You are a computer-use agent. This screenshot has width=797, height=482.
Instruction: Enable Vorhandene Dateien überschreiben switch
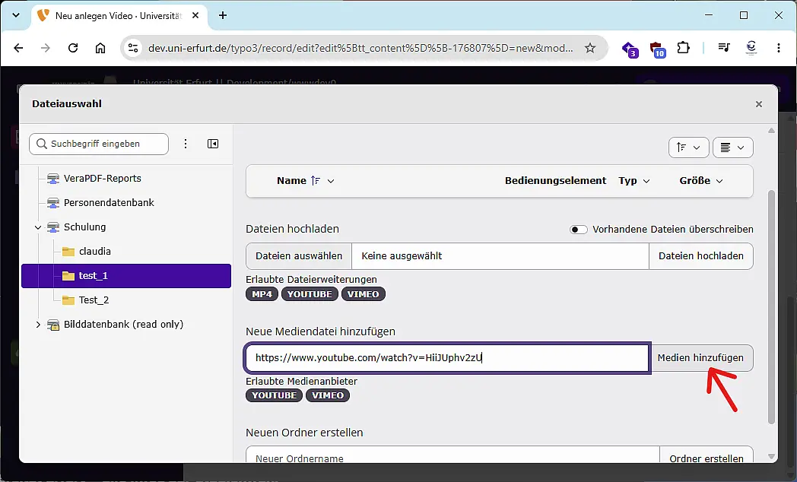(x=578, y=230)
